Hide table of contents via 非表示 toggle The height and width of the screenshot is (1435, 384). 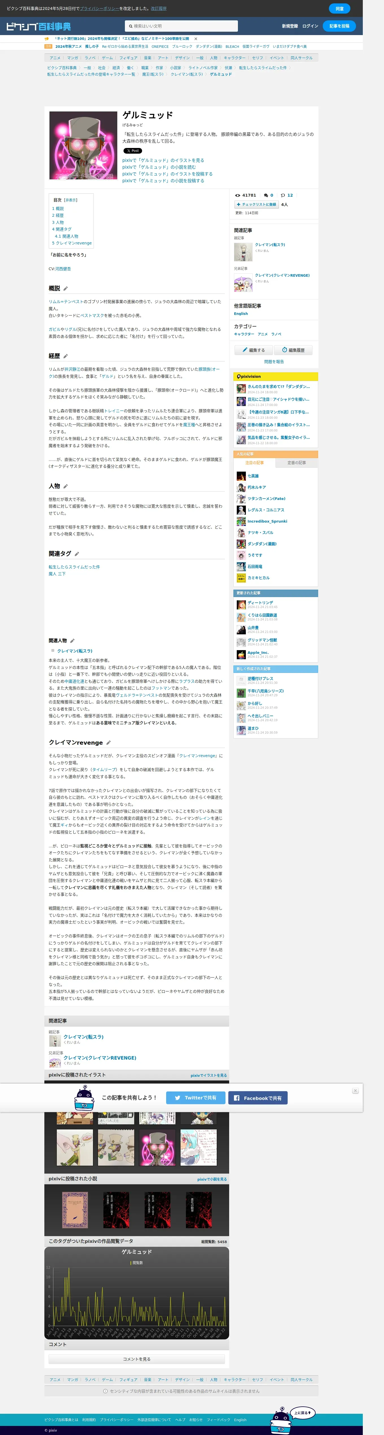[x=71, y=200]
